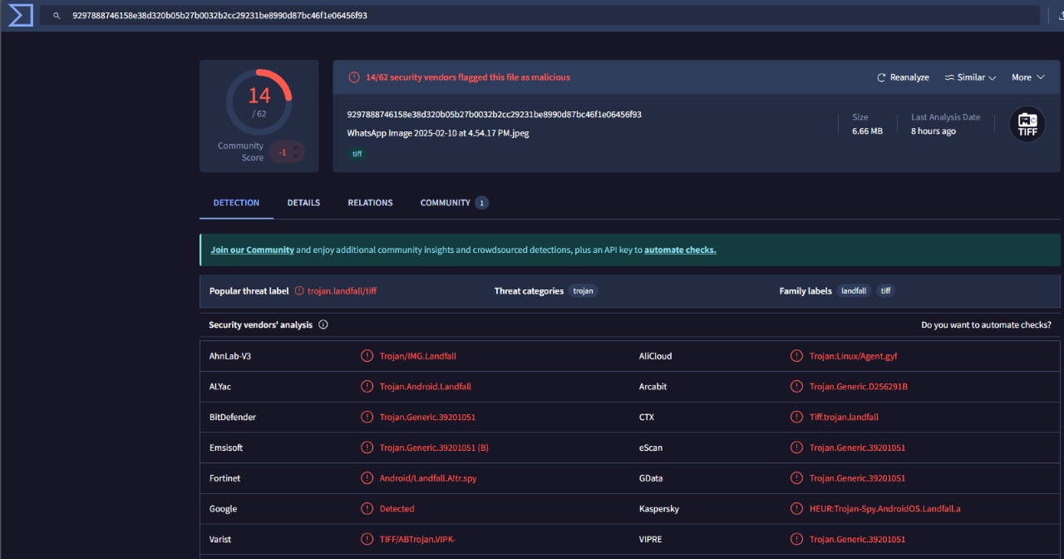Expand the Similar dropdown
Screen dimensions: 1064x559
coord(970,77)
